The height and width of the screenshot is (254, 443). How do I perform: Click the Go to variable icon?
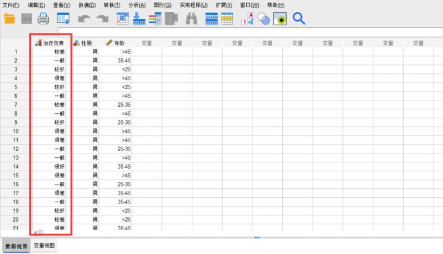[139, 19]
